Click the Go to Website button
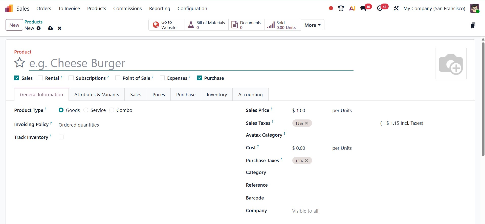Image resolution: width=485 pixels, height=224 pixels. click(x=166, y=25)
